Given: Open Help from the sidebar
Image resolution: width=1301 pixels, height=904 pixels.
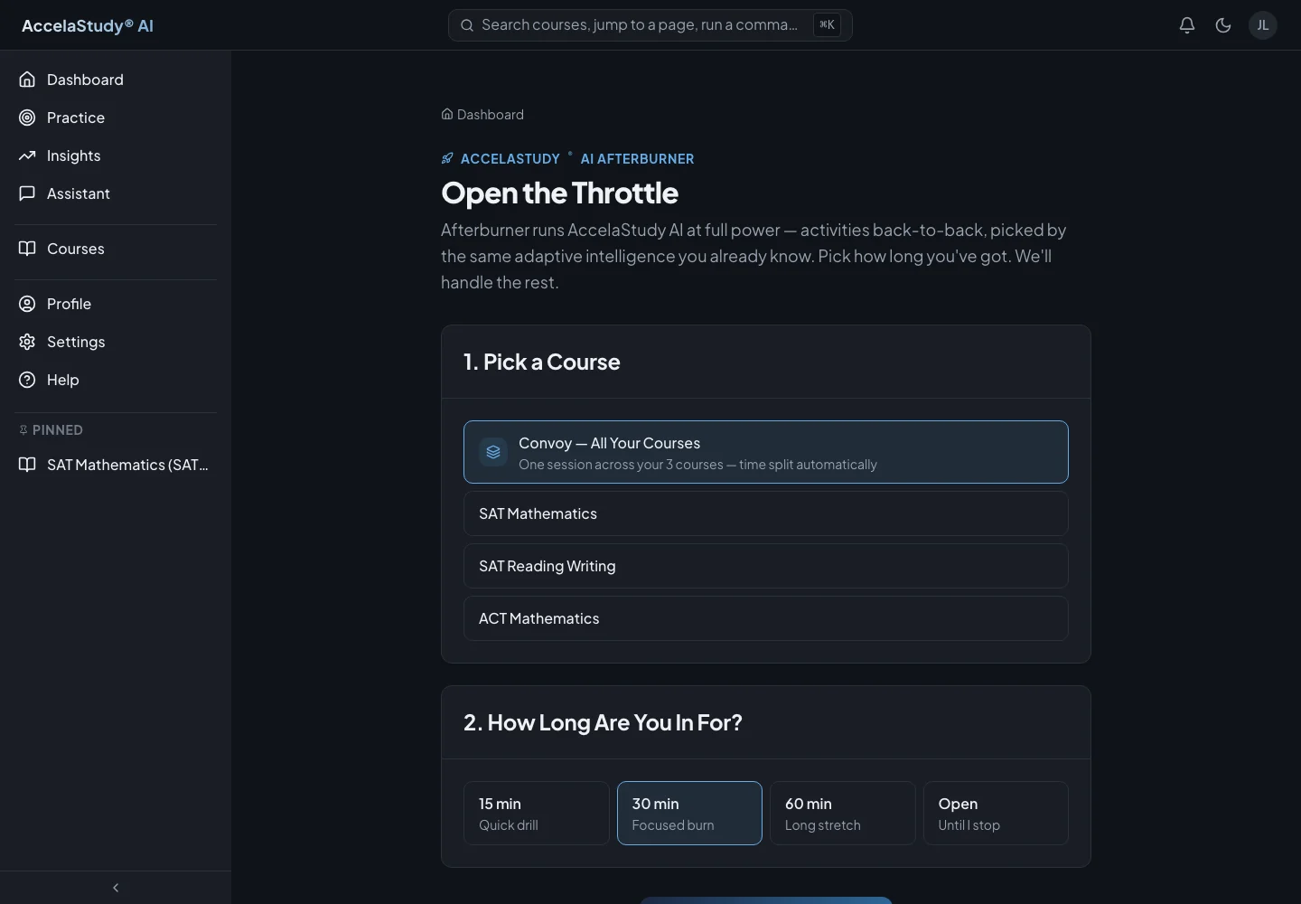Looking at the screenshot, I should pyautogui.click(x=116, y=380).
